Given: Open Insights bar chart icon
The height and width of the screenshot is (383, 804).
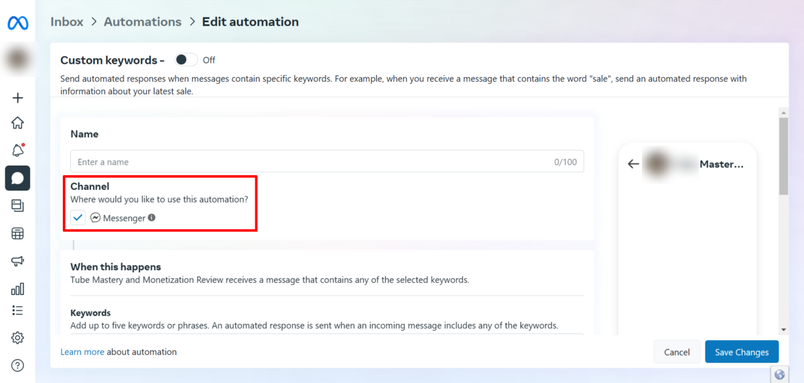Looking at the screenshot, I should [x=18, y=288].
